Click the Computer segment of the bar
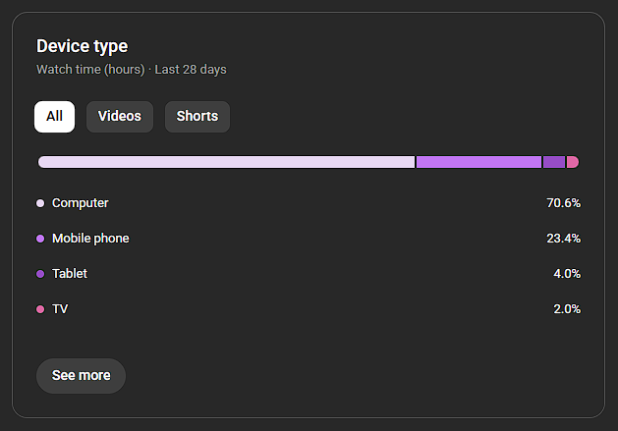618x431 pixels. tap(226, 162)
